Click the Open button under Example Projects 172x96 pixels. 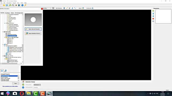[16, 83]
